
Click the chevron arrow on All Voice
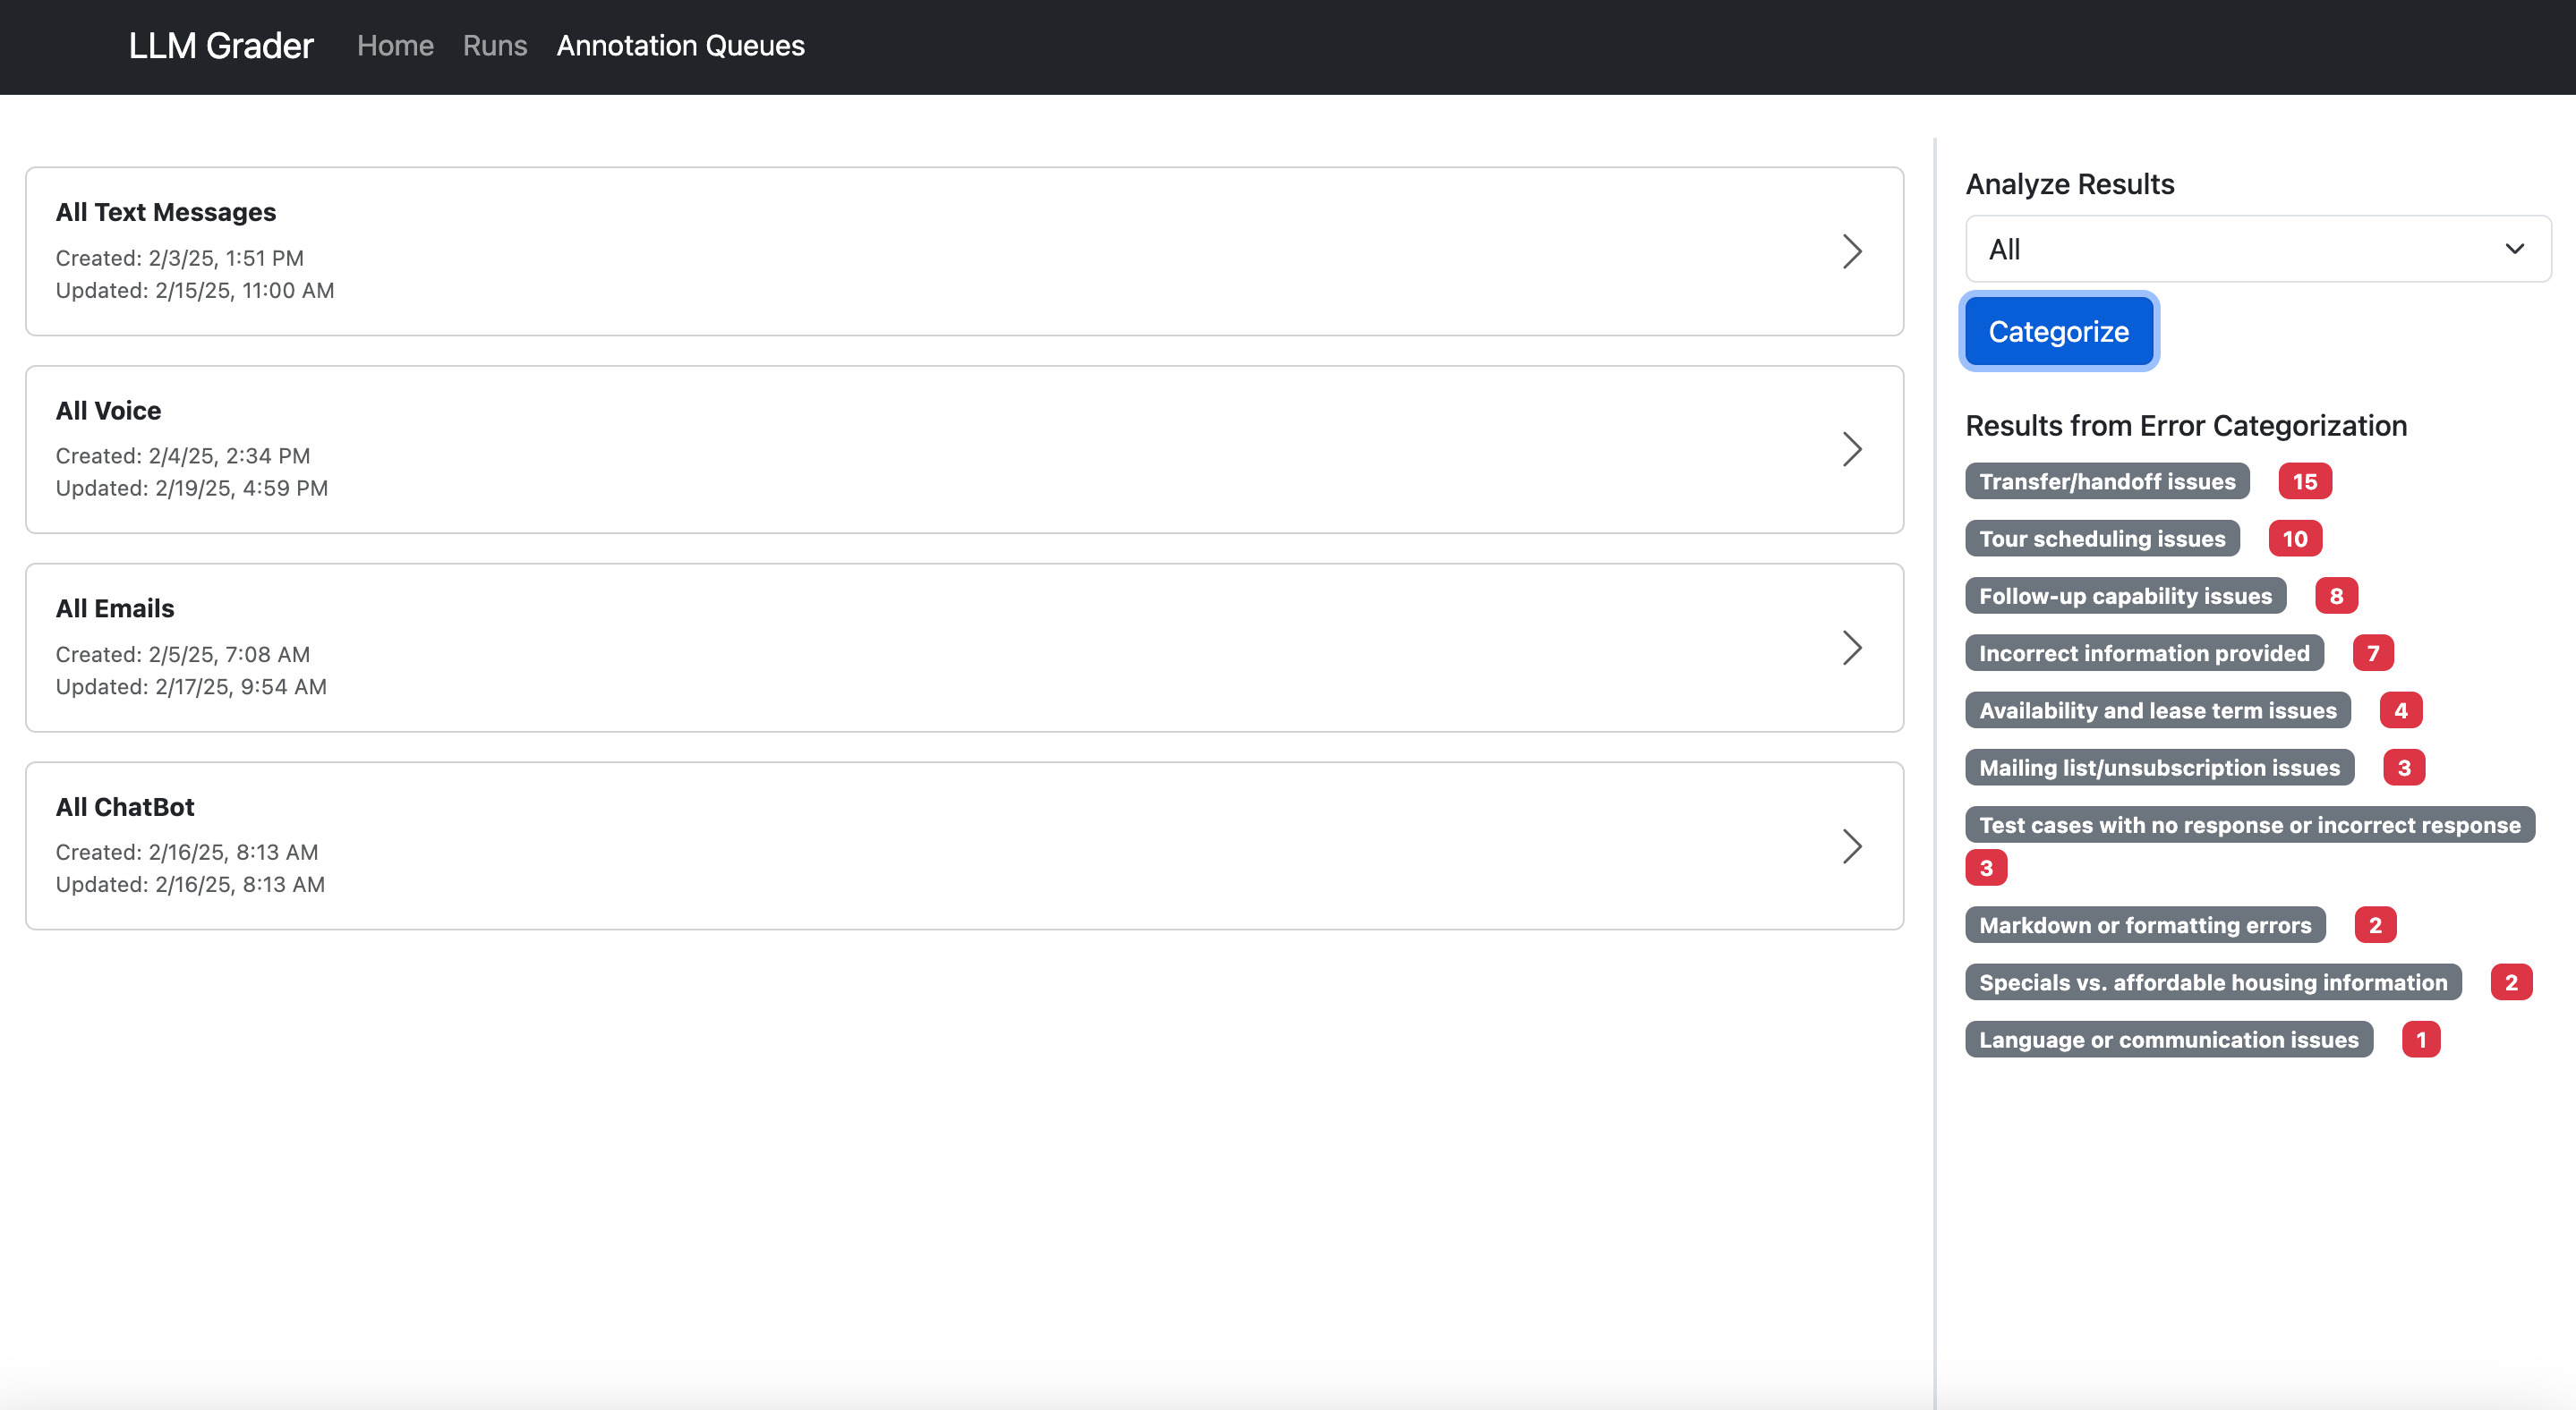(1852, 450)
